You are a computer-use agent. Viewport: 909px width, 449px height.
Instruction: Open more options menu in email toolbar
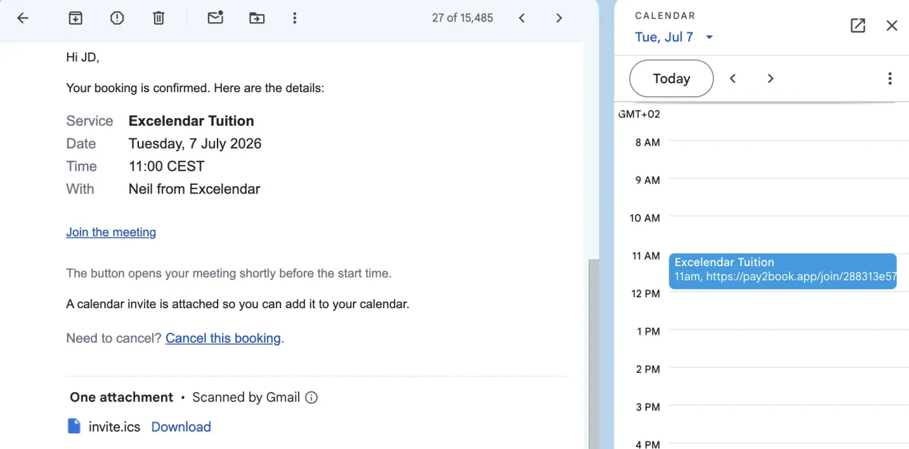click(295, 18)
